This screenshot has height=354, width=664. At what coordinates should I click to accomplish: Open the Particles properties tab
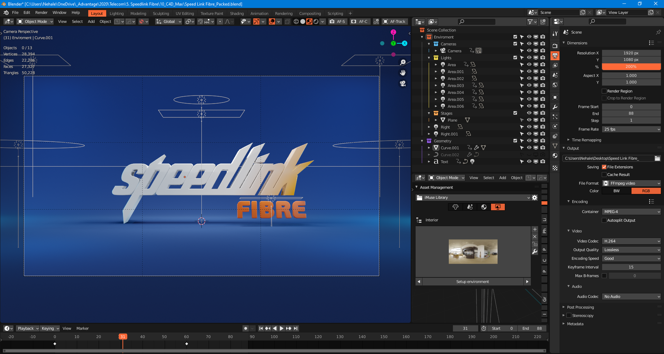coord(555,117)
